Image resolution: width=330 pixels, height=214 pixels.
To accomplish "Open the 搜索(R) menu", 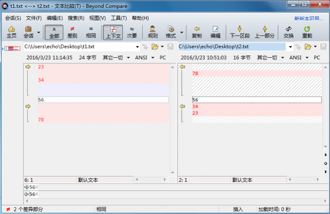I will pos(76,18).
